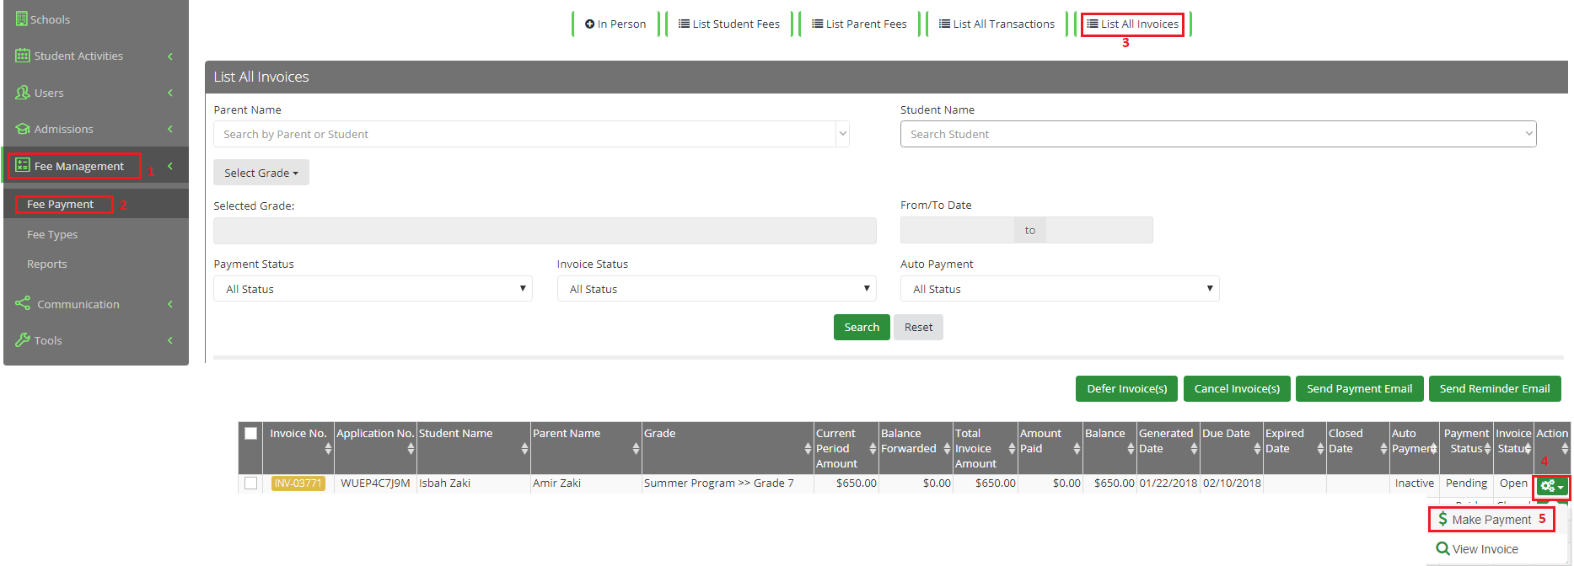Click the list icon beside List All Transactions
Image resolution: width=1574 pixels, height=566 pixels.
pyautogui.click(x=944, y=24)
